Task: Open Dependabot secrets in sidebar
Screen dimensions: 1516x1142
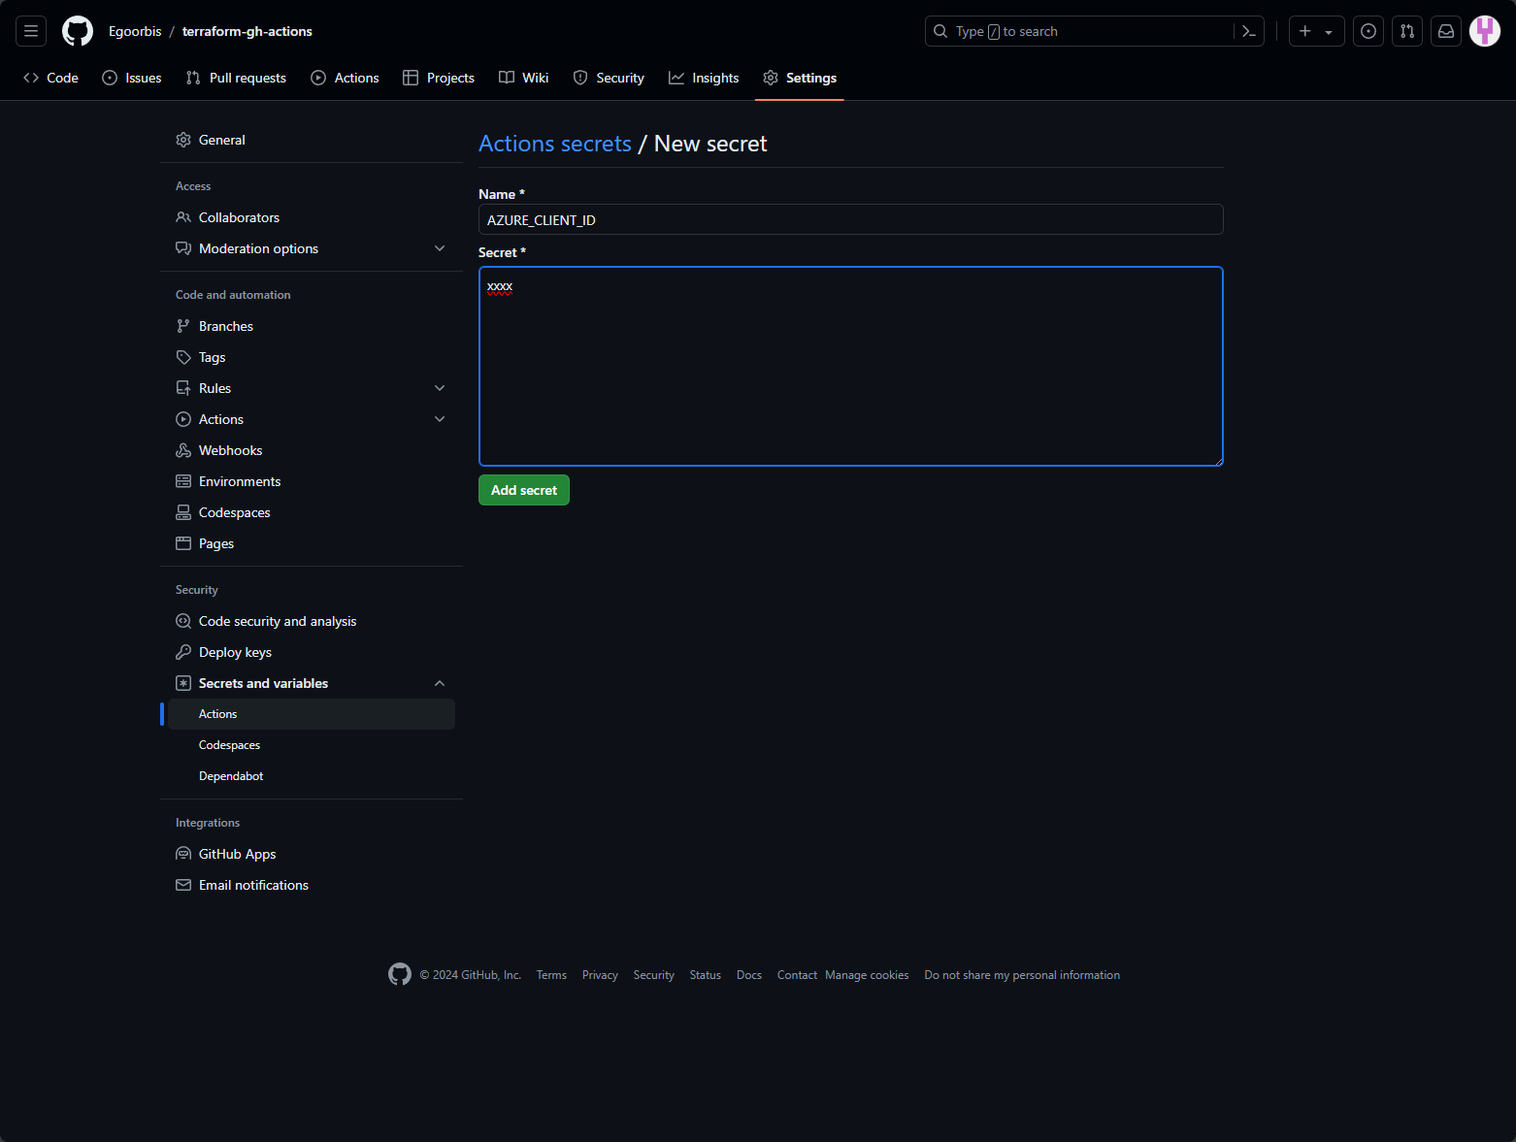Action: coord(231,776)
